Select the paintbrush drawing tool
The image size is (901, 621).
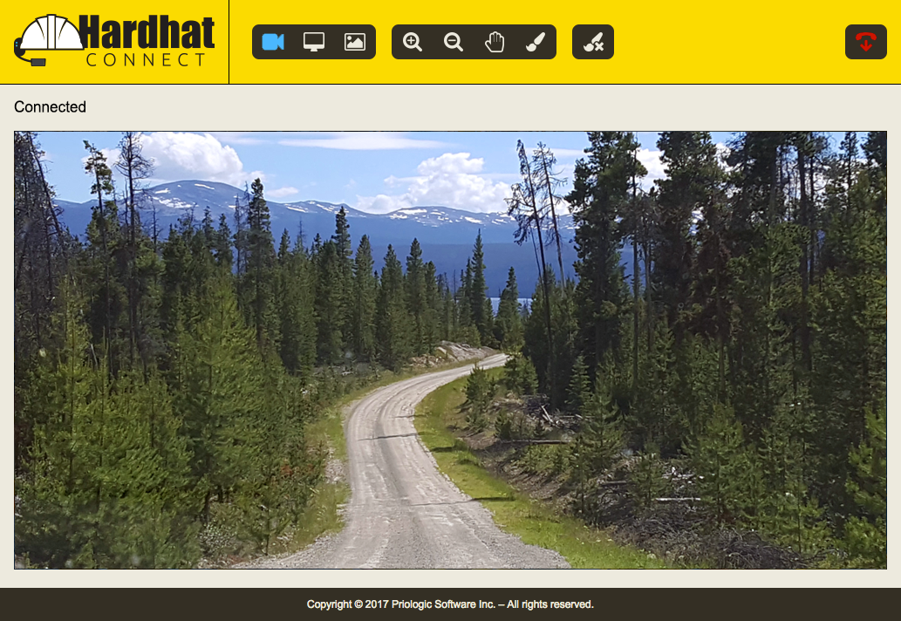click(x=535, y=42)
